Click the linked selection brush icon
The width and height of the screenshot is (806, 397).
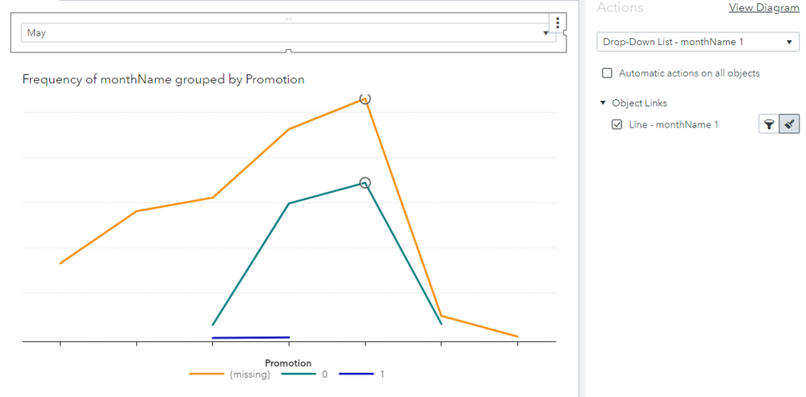click(789, 124)
